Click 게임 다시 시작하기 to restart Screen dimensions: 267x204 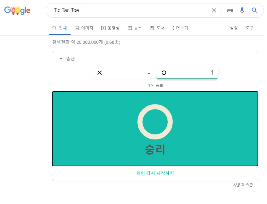[155, 173]
